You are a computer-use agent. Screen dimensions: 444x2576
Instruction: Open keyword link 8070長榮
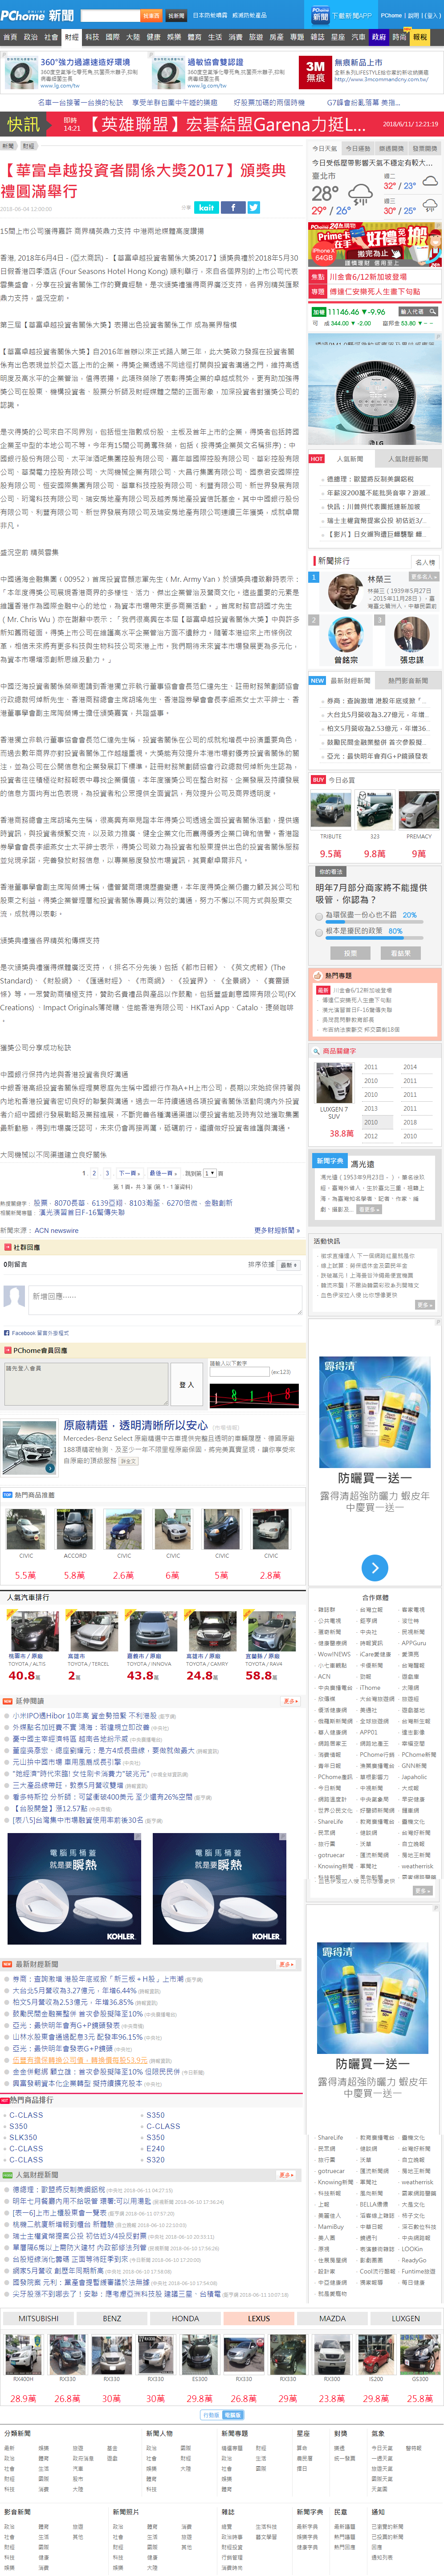(x=70, y=1203)
